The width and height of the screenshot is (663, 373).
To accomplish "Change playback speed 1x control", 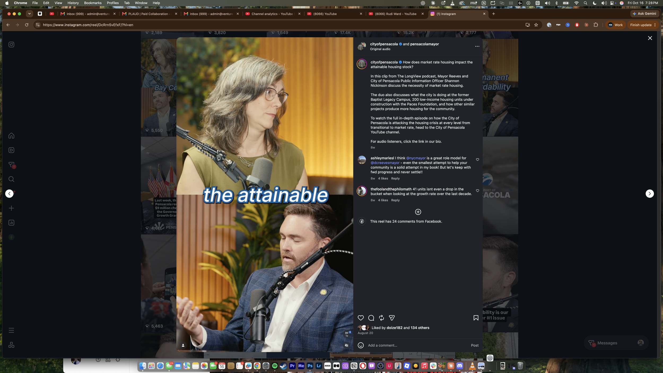I will [x=346, y=334].
